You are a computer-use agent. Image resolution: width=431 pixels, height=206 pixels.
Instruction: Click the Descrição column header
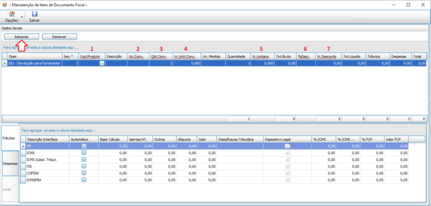click(x=116, y=56)
